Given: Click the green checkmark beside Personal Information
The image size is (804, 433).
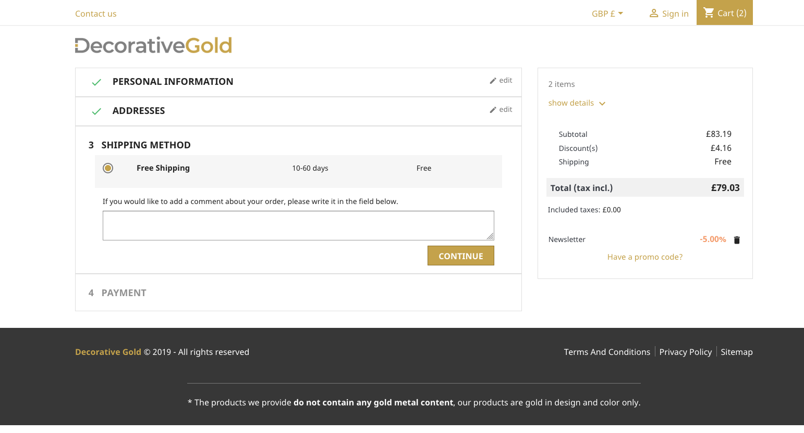Looking at the screenshot, I should pyautogui.click(x=96, y=82).
